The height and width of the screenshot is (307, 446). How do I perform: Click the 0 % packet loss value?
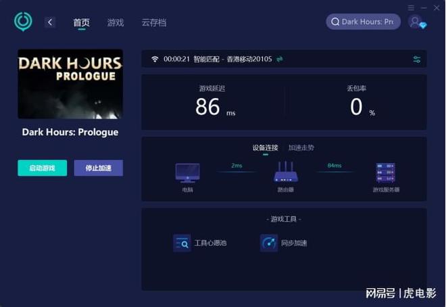coord(362,107)
